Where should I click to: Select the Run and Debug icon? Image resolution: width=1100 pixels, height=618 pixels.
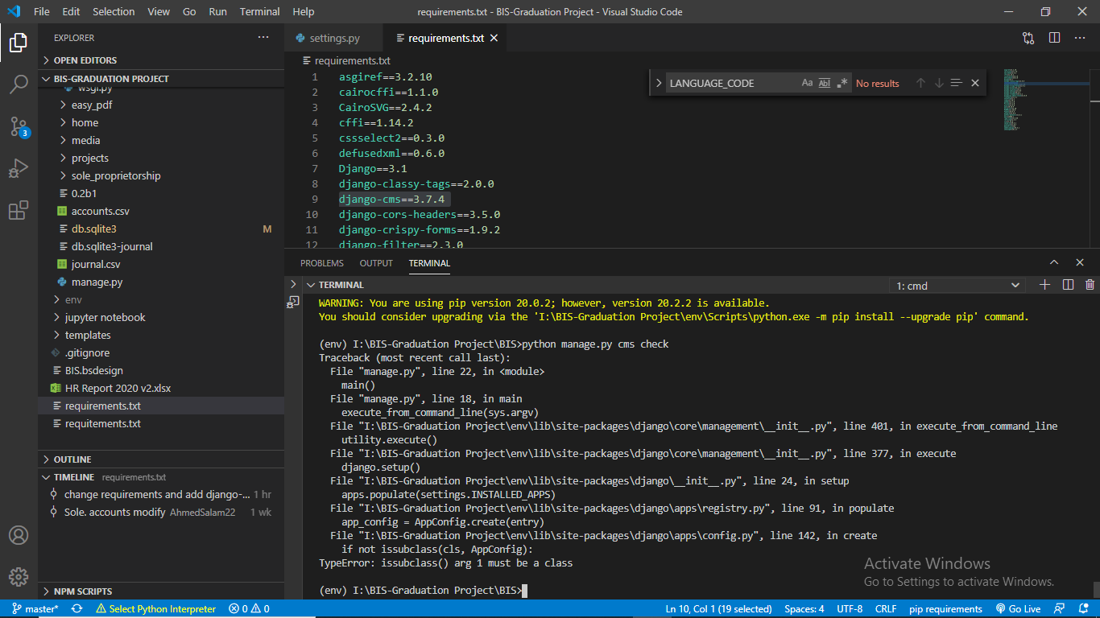pyautogui.click(x=18, y=168)
